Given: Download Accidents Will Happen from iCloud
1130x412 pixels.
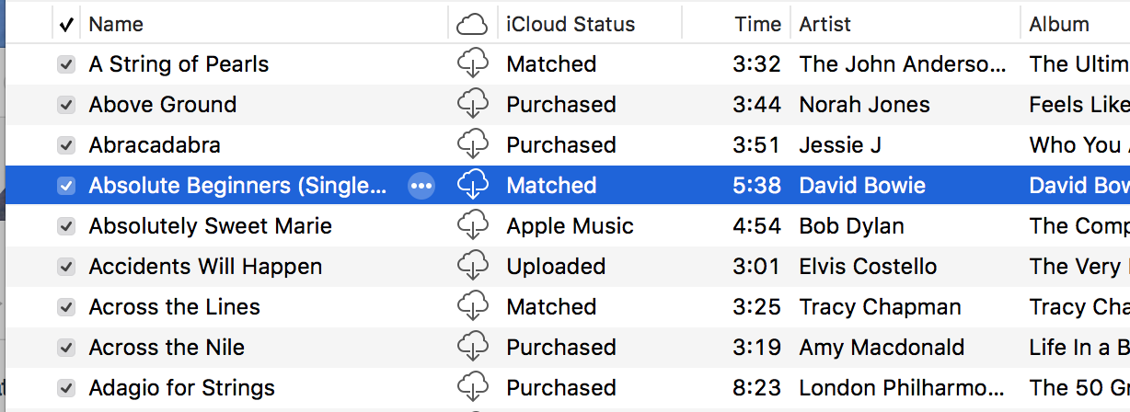Looking at the screenshot, I should click(x=472, y=267).
